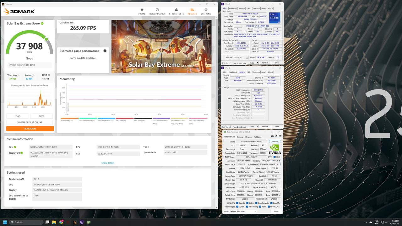Open the GPU-Z hamburger menu
This screenshot has height=226, width=402.
[280, 136]
